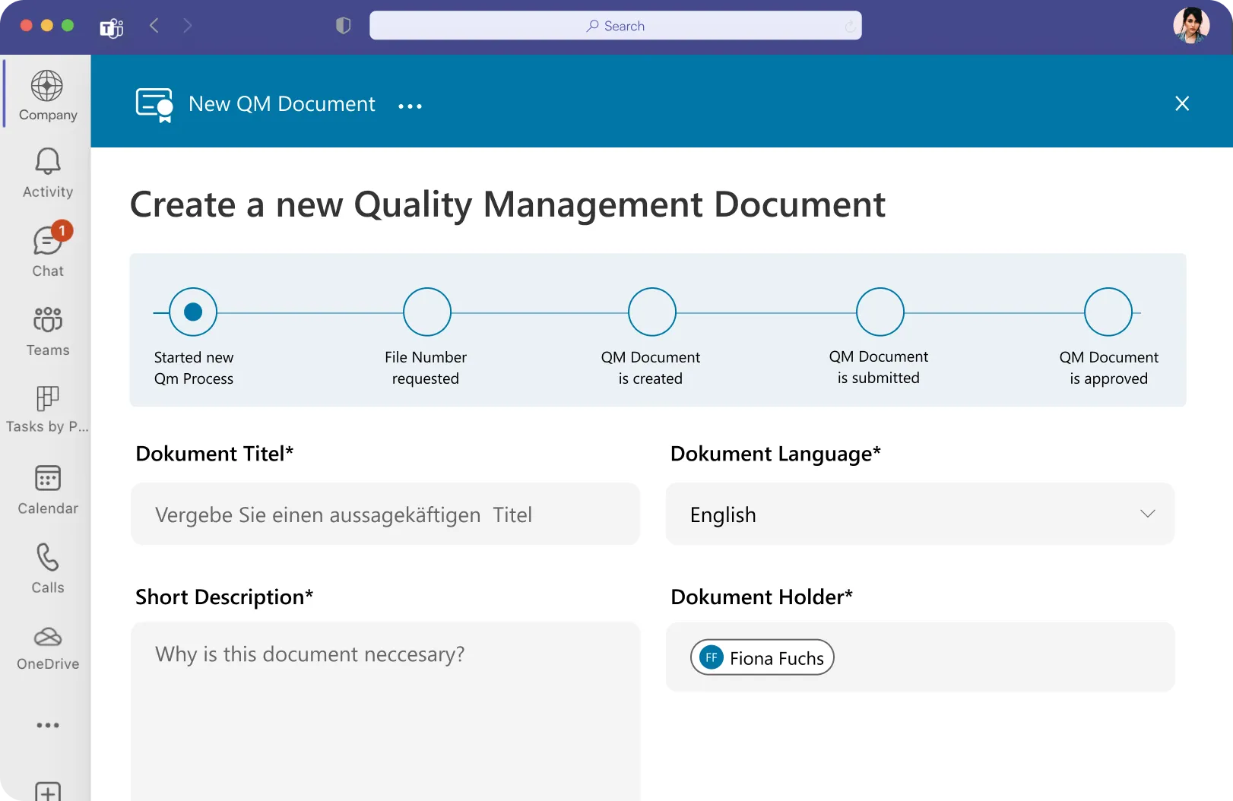Select the 'QM Document is created' step

(651, 311)
